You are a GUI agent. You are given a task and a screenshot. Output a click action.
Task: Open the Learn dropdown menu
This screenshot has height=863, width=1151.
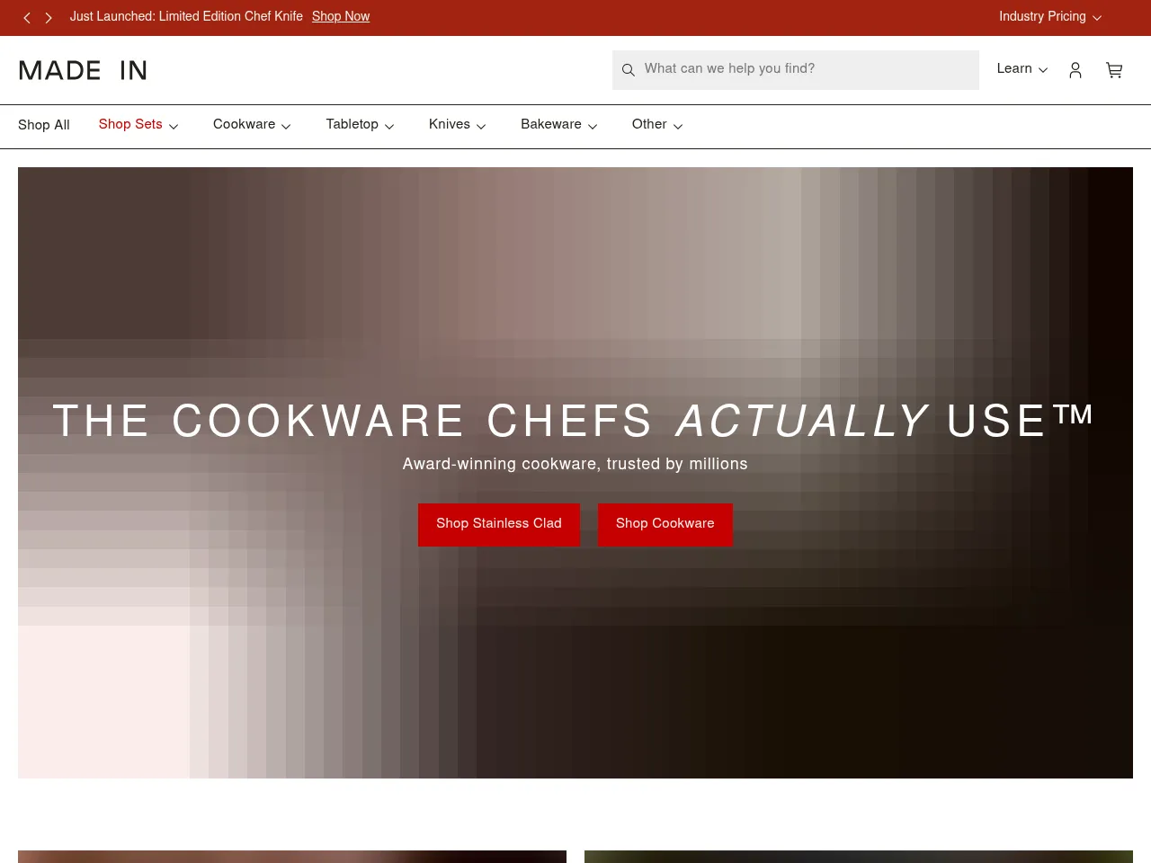[1022, 69]
